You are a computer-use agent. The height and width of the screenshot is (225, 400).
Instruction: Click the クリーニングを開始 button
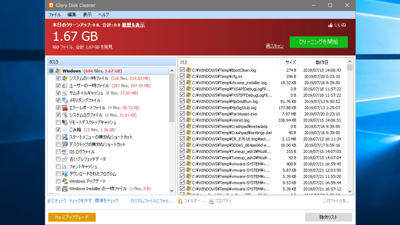(x=318, y=42)
